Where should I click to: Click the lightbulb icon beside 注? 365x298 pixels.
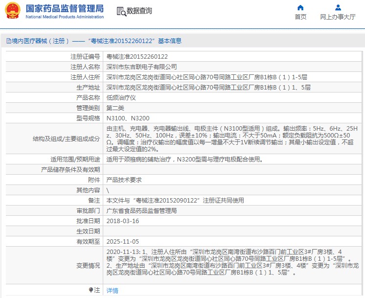[x=91, y=290]
